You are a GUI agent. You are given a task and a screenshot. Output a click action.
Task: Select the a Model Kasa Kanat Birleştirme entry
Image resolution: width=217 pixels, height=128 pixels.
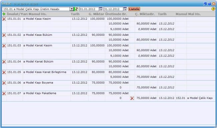[x=45, y=72]
